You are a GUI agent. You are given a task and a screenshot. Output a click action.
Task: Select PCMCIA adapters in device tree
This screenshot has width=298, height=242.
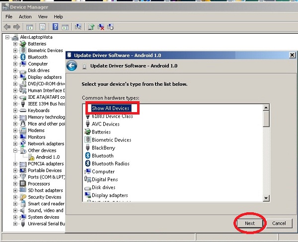pos(46,164)
